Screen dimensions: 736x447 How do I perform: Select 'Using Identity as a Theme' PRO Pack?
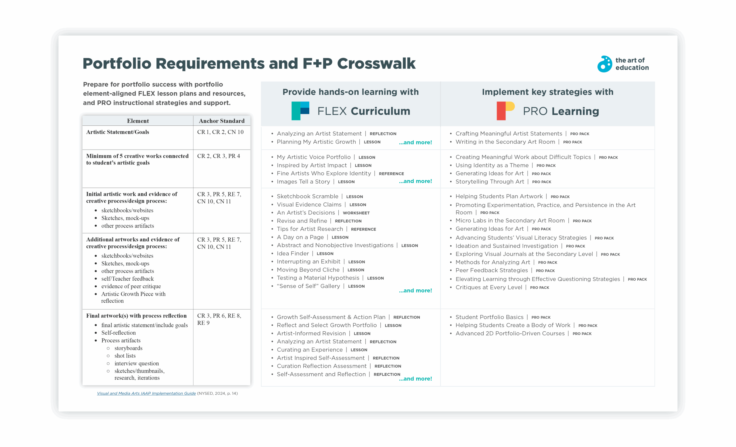(492, 165)
